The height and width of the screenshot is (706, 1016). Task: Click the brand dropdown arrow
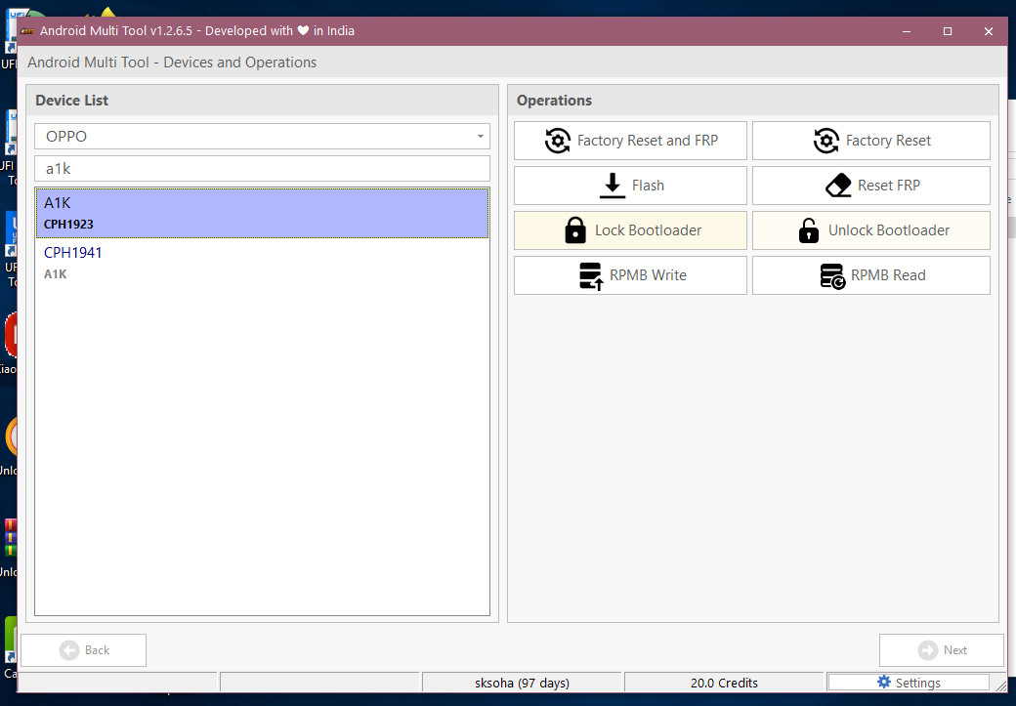[480, 137]
